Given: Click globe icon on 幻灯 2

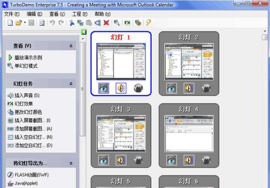Looking at the screenshot, I should tap(206, 88).
